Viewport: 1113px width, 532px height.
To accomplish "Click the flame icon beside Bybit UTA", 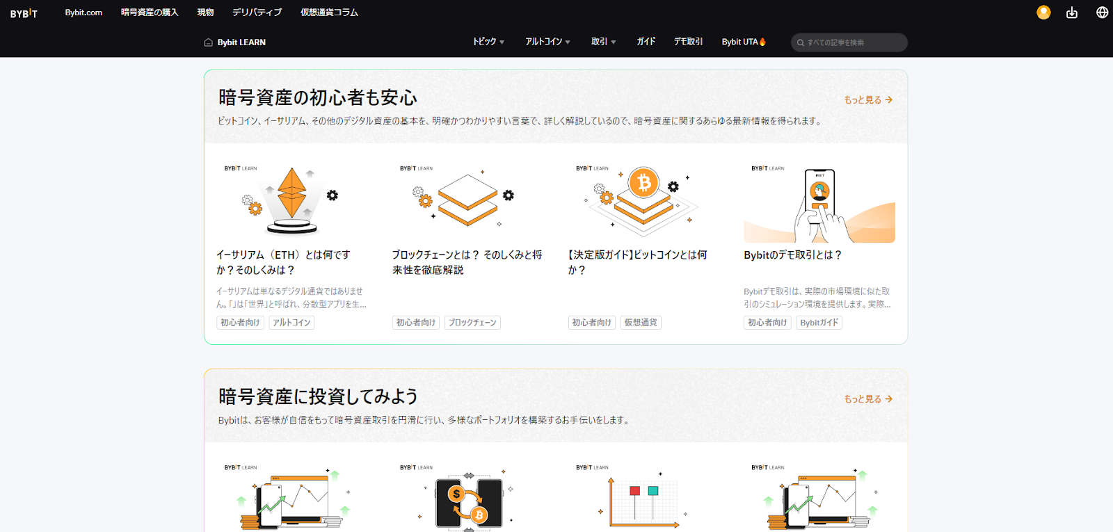I will [763, 42].
